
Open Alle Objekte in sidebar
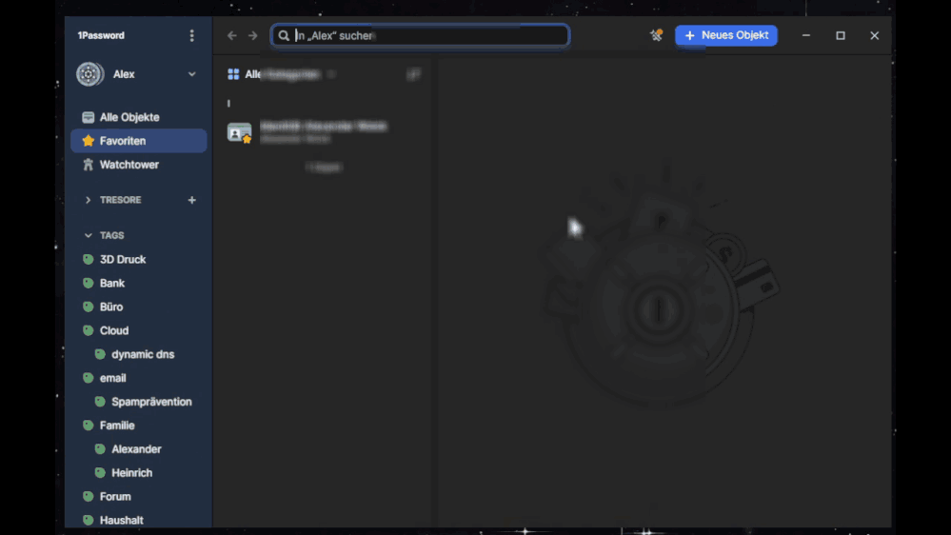click(129, 117)
